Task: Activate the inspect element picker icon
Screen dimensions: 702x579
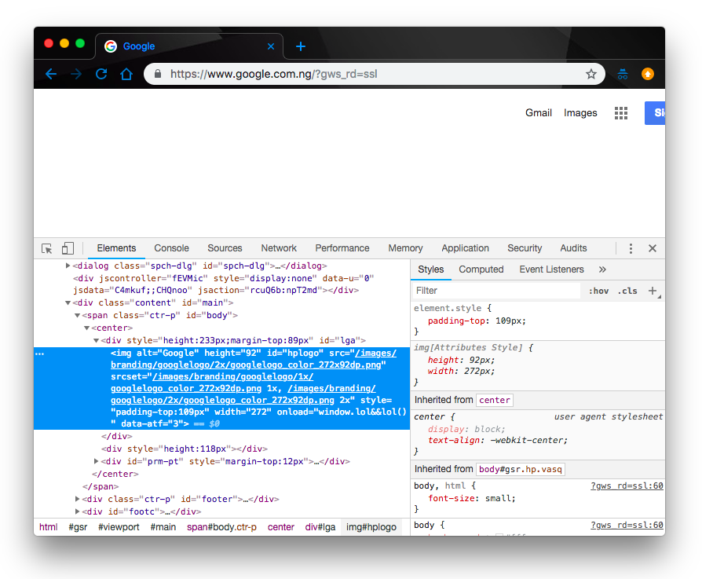Action: (x=46, y=248)
